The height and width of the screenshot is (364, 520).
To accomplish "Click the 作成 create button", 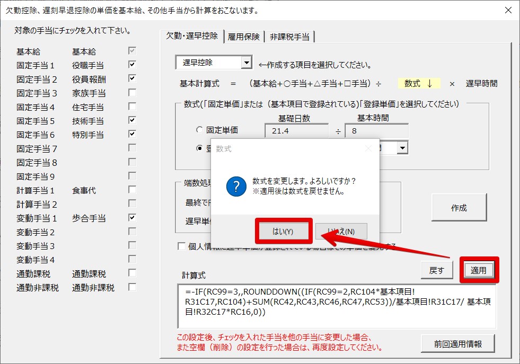I will pyautogui.click(x=459, y=208).
